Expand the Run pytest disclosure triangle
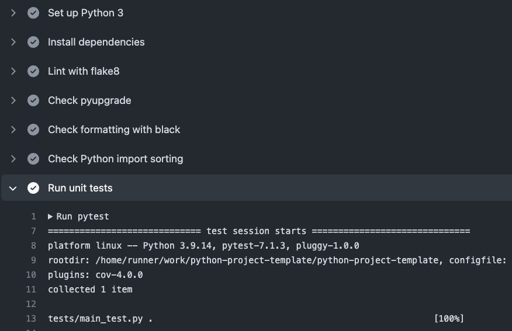 tap(50, 217)
